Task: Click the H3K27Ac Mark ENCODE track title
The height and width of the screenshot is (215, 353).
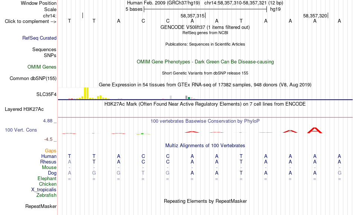Action: tap(205, 104)
